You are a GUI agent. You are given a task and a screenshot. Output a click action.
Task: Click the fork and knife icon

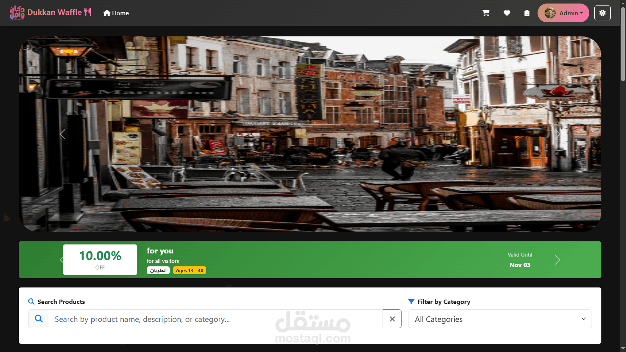pos(88,12)
